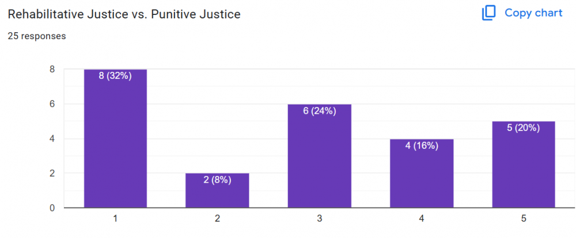
Task: Click x-axis label "3"
Action: (x=319, y=219)
